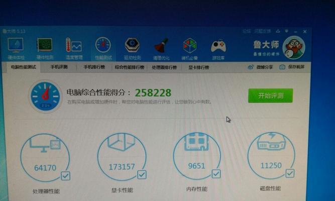This screenshot has height=201, width=335.
Task: Switch to the 显卡排行榜 tab
Action: [x=199, y=67]
